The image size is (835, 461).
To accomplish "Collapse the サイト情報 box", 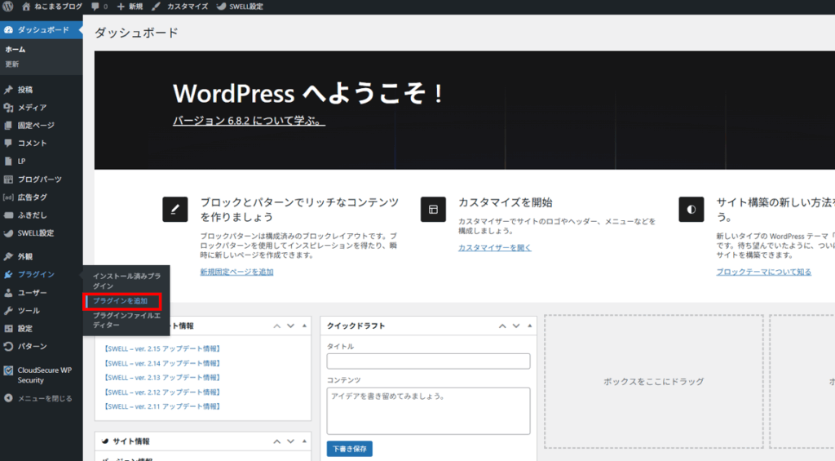I will (305, 441).
